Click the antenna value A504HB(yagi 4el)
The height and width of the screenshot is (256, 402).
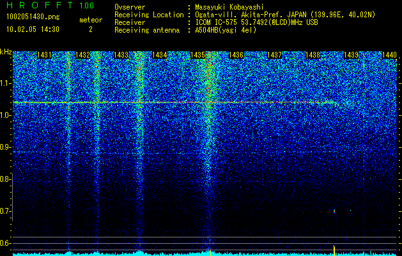(226, 30)
